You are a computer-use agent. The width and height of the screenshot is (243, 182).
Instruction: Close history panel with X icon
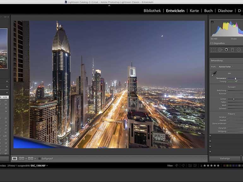7,93
